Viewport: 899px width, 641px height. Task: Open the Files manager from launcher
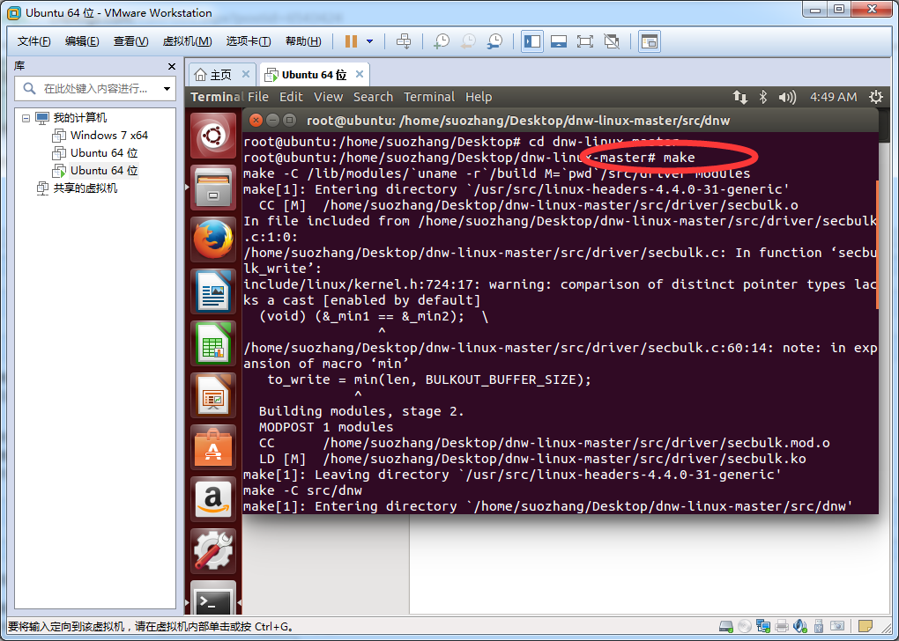(x=213, y=188)
